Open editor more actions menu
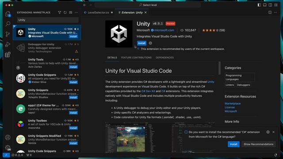This screenshot has width=283, height=159. point(275,12)
